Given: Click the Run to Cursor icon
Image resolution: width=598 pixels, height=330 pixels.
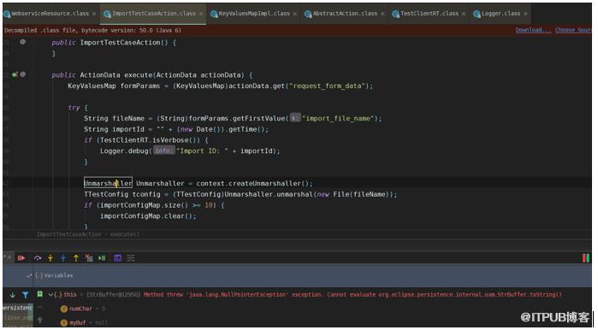Looking at the screenshot, I should point(102,258).
